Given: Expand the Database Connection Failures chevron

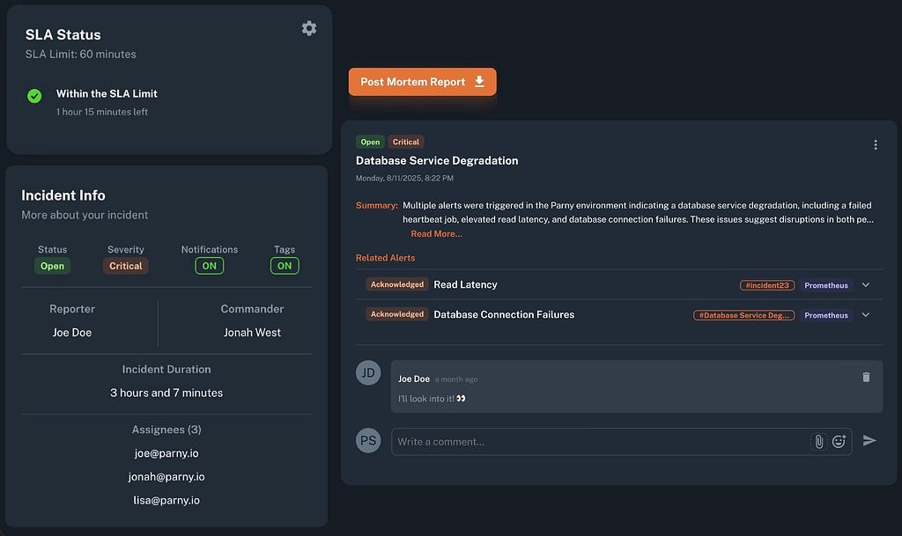Looking at the screenshot, I should [866, 315].
